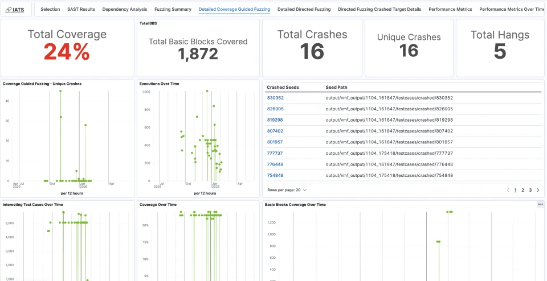
Task: Open crashed seed 754848 link
Action: 275,175
